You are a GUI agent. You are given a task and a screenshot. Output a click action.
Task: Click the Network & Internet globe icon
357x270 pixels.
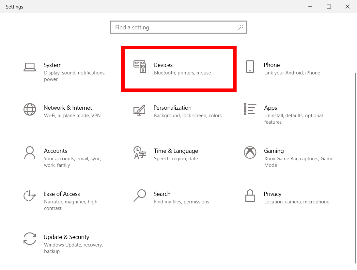(30, 109)
